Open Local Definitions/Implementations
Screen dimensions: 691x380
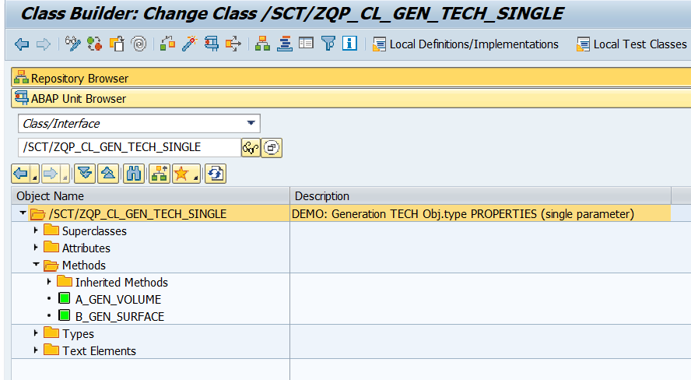tap(466, 44)
